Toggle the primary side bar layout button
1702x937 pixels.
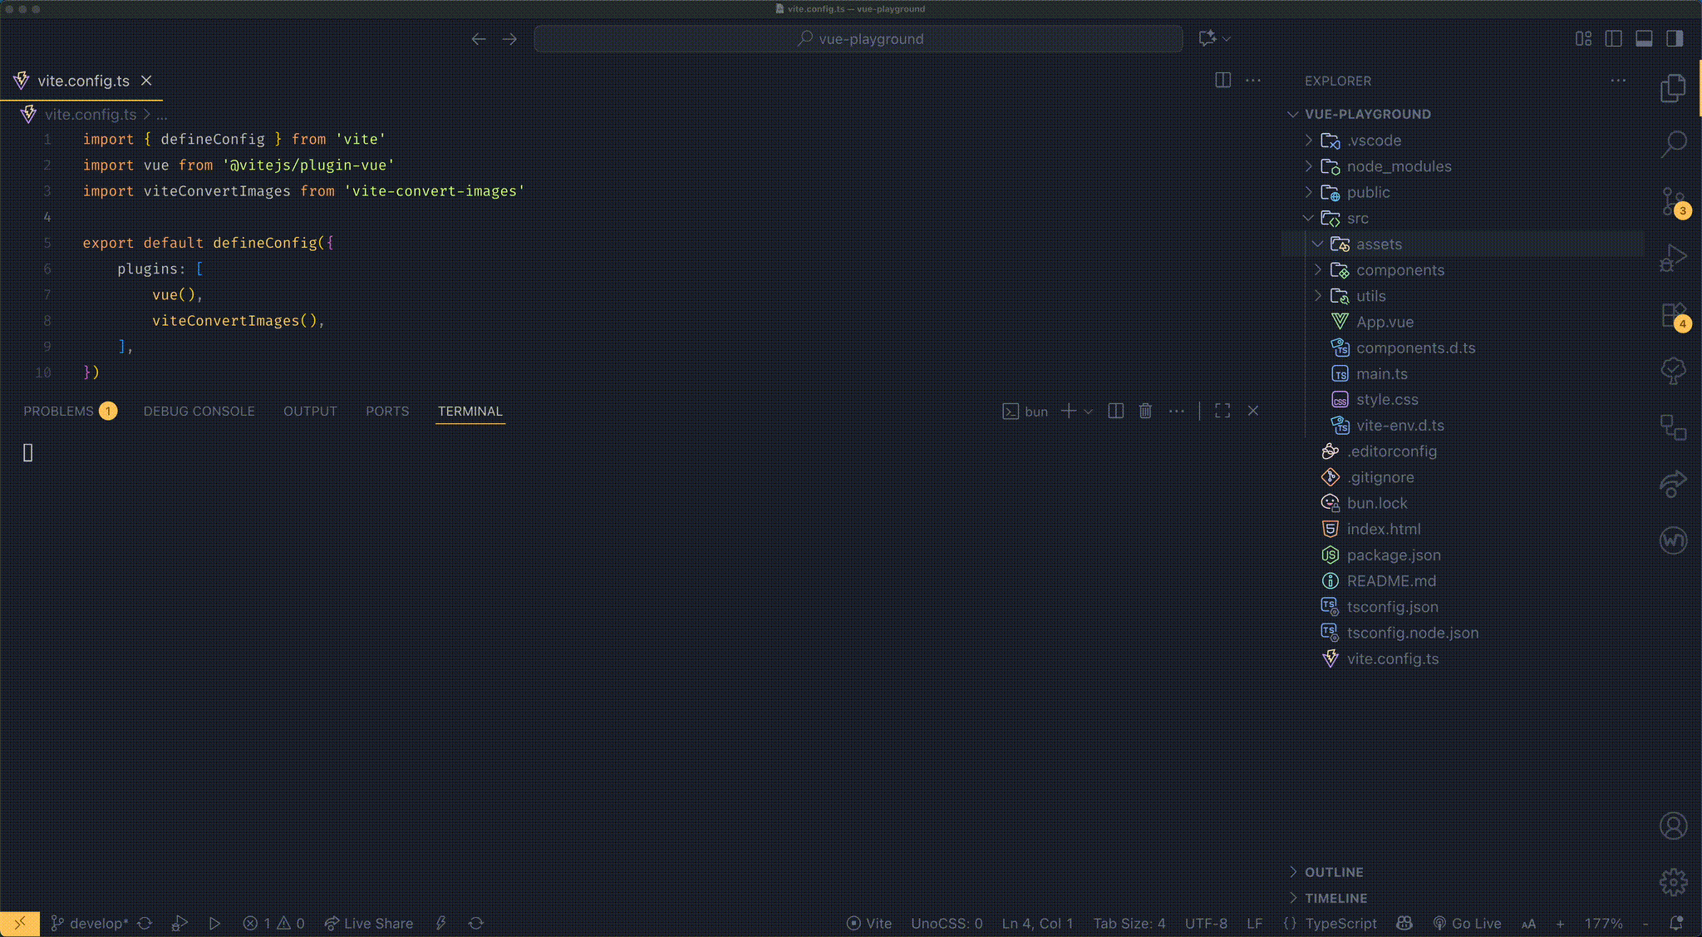pyautogui.click(x=1675, y=38)
